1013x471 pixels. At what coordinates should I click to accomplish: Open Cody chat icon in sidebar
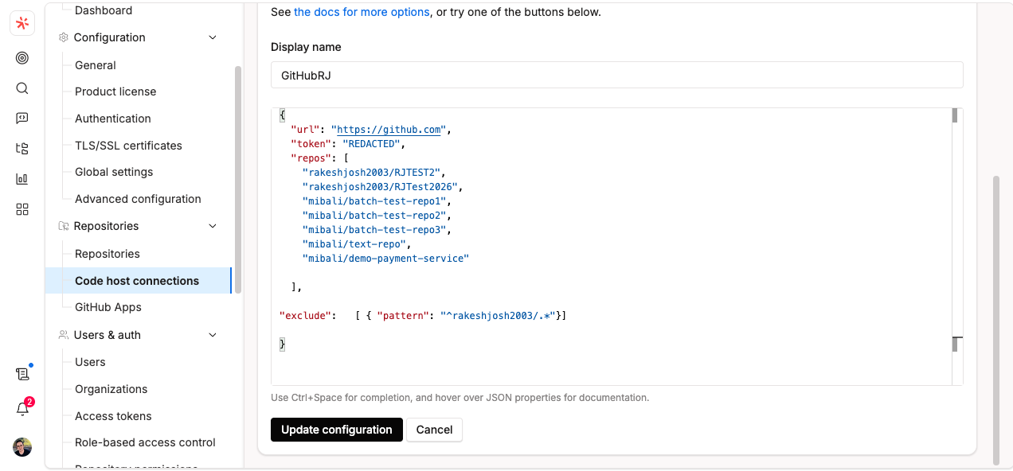(22, 118)
